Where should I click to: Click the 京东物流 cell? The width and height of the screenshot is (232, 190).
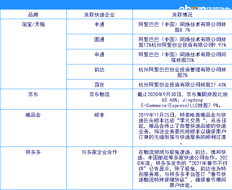[x=99, y=94]
